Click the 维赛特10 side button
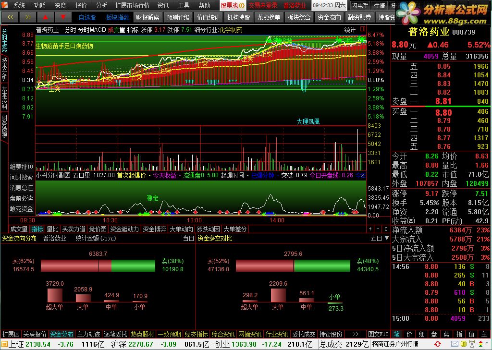492x350 pixels. (x=21, y=167)
